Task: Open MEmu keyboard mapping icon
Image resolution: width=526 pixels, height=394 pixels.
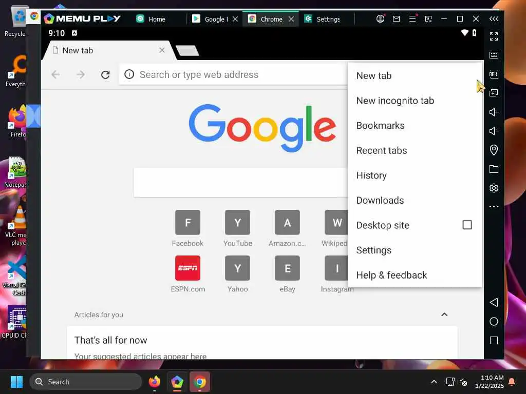Action: click(494, 55)
